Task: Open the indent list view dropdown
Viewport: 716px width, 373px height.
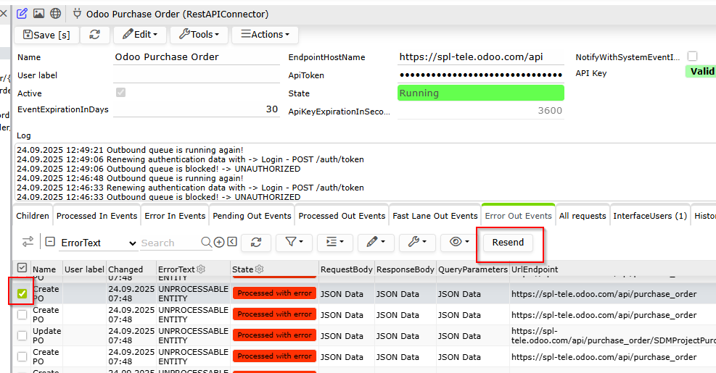Action: (334, 243)
